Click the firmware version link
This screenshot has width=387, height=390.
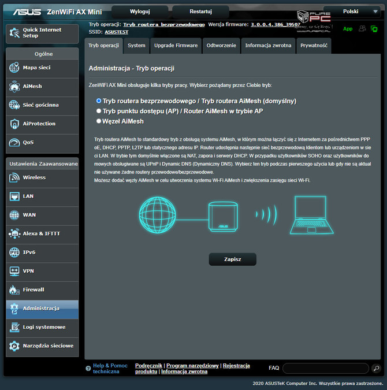click(x=276, y=25)
